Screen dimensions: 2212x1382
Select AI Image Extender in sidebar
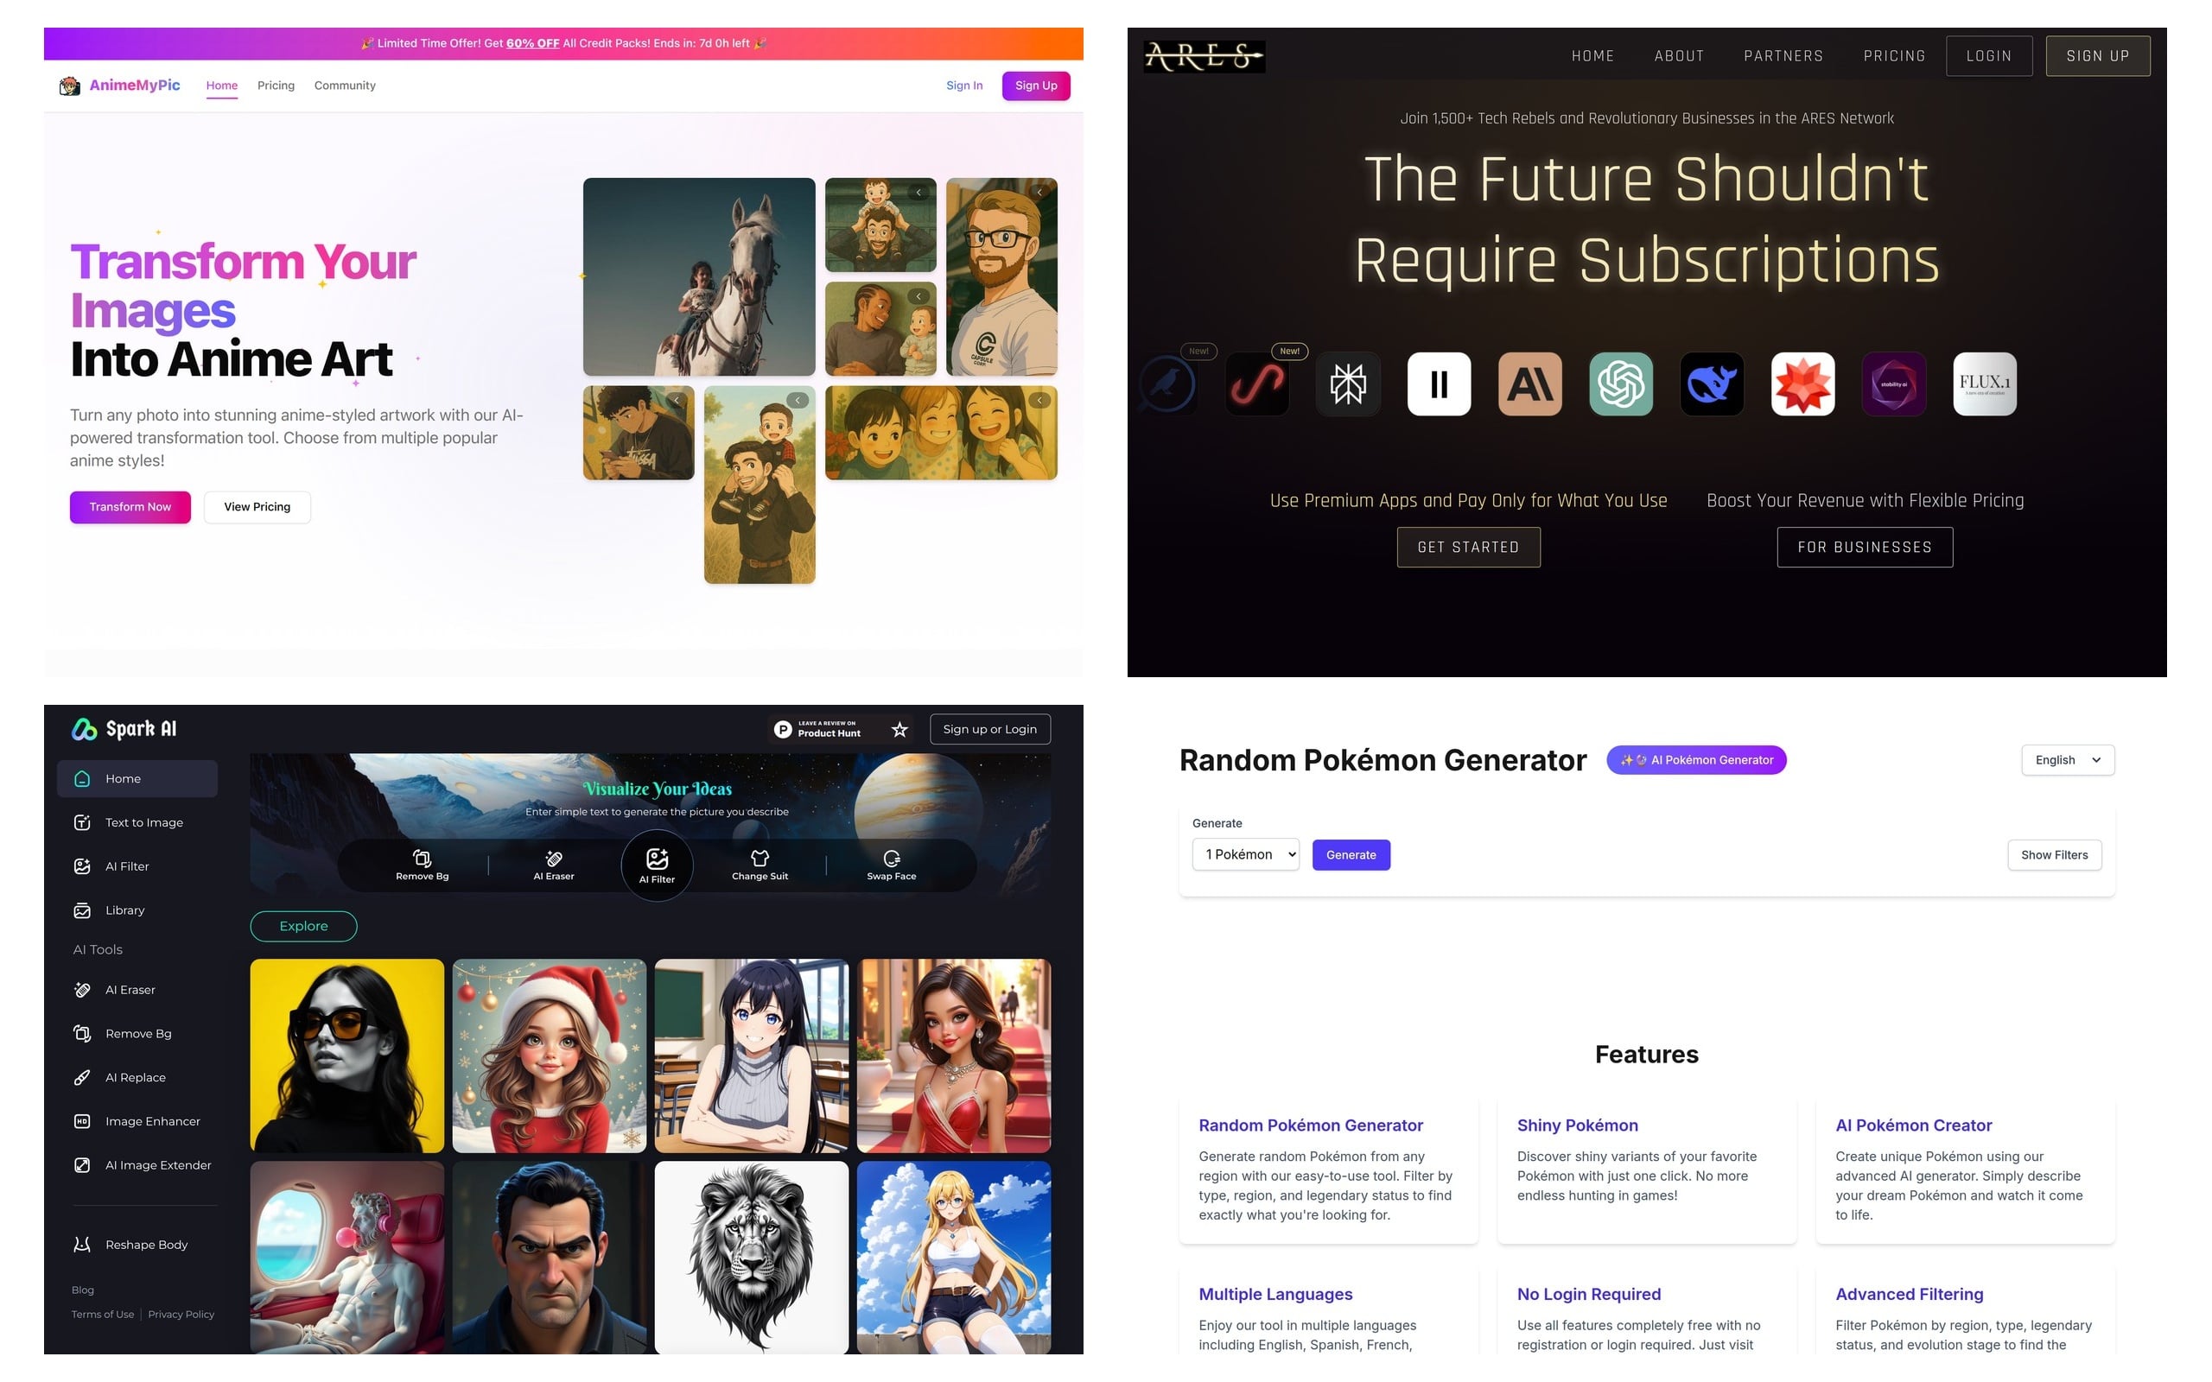click(x=137, y=1165)
